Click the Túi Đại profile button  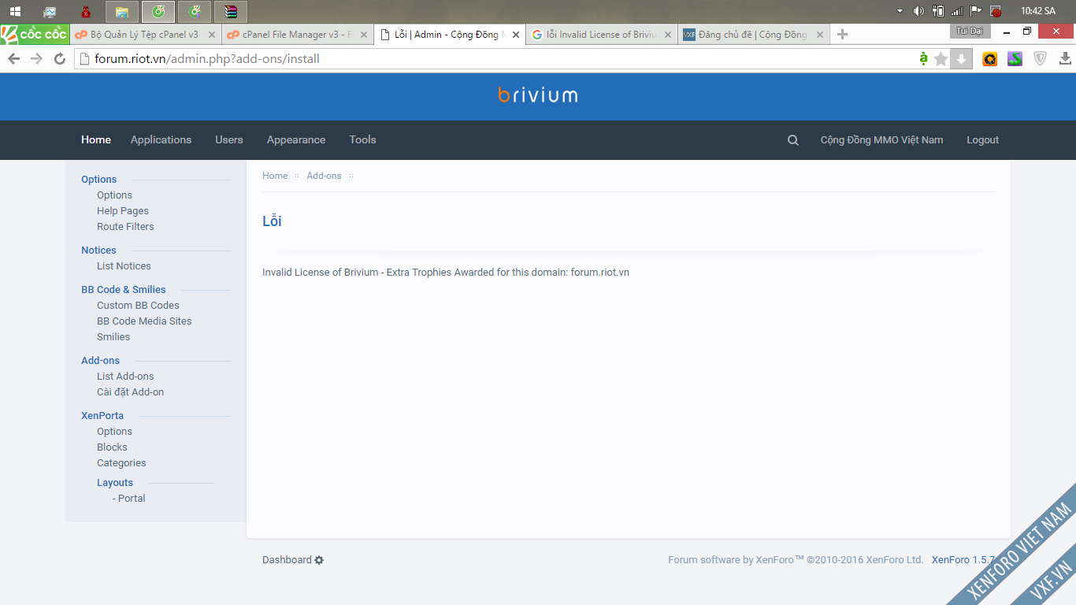click(x=970, y=31)
